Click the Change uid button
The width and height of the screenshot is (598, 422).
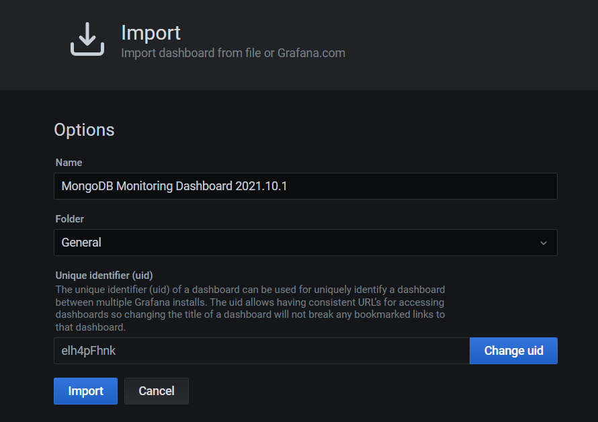pyautogui.click(x=514, y=351)
